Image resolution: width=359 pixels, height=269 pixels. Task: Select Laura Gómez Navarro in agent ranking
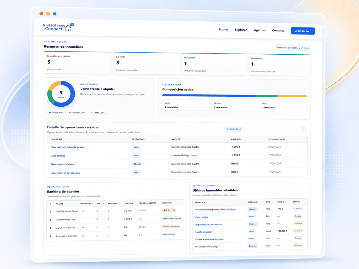click(x=65, y=228)
